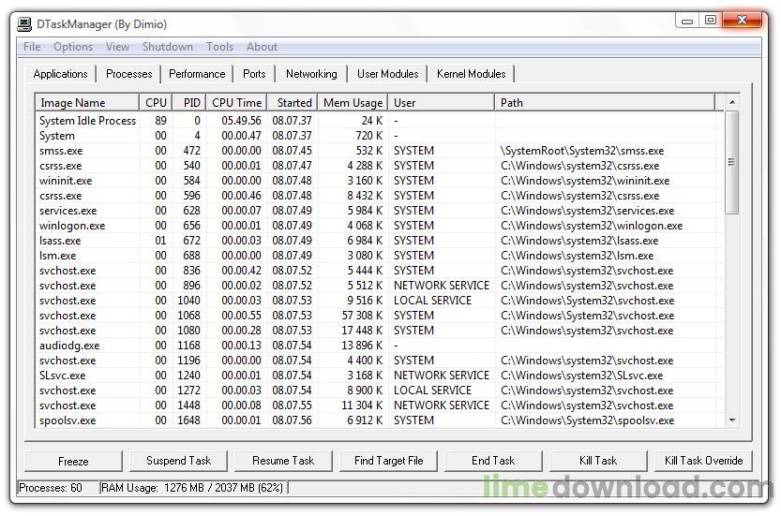Click the Find Target File button

pyautogui.click(x=388, y=461)
